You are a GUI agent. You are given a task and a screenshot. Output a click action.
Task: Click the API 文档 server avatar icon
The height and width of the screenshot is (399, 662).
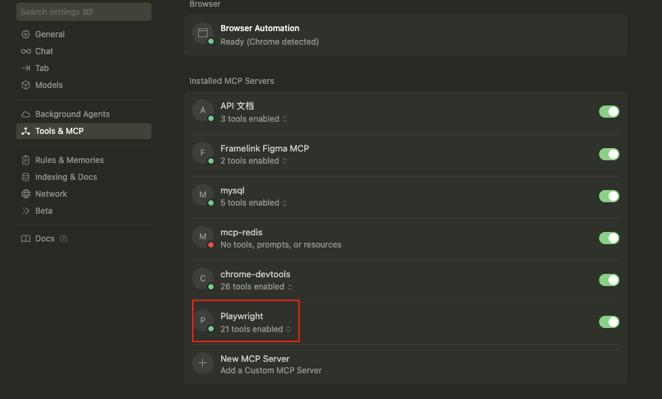point(203,110)
